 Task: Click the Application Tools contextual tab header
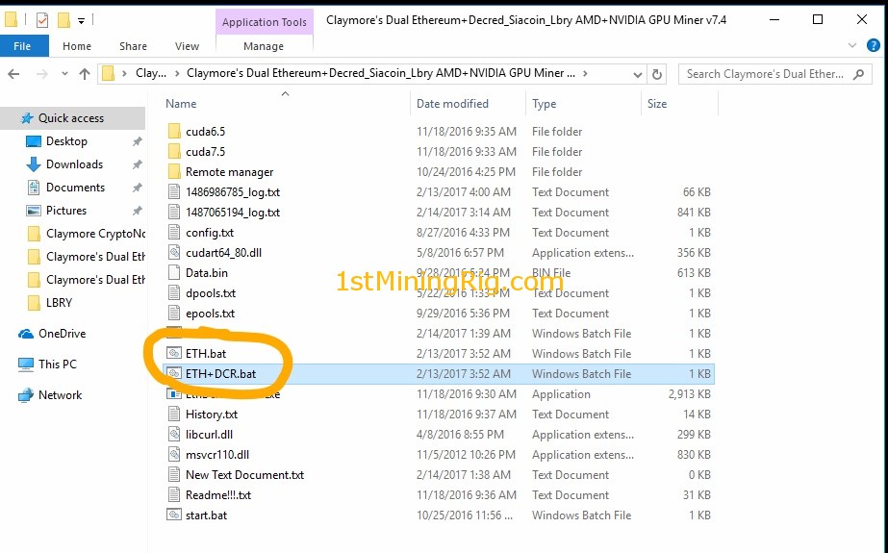tap(264, 22)
